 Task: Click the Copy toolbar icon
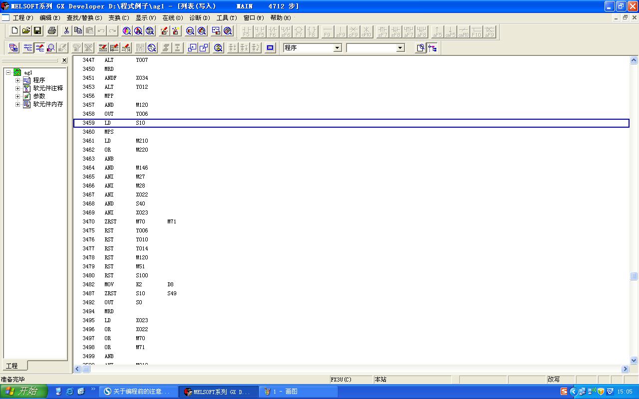click(x=78, y=31)
